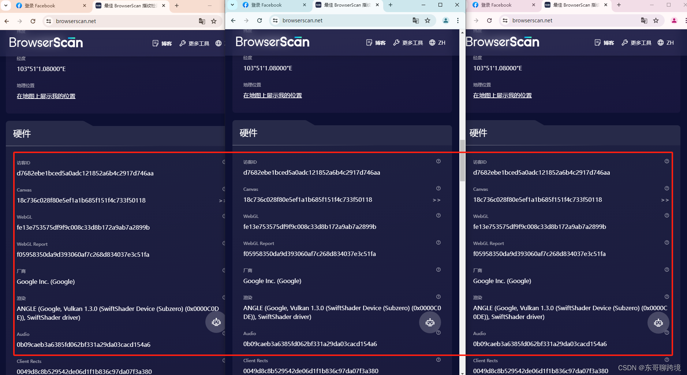The height and width of the screenshot is (375, 687).
Task: Open translate icon in left window address bar
Action: (202, 21)
